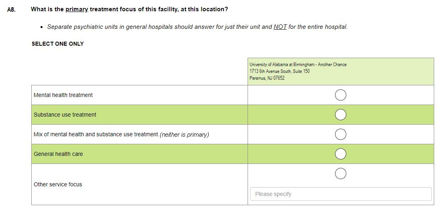The width and height of the screenshot is (443, 216).
Task: Select the General health care radio button
Action: tap(340, 154)
